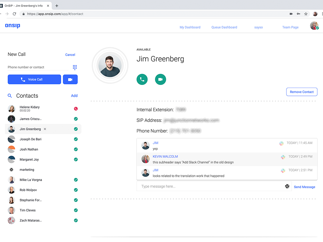323x242 pixels.
Task: Click the Send Message link
Action: [304, 187]
